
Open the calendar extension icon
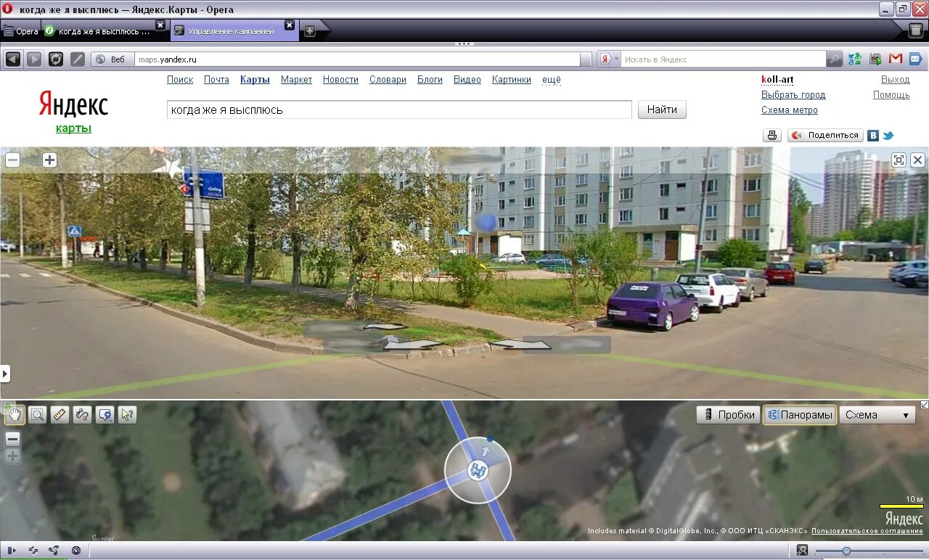tap(875, 59)
